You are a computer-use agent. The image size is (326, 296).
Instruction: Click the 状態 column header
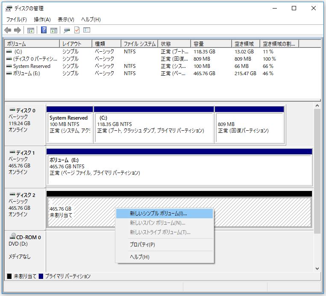[174, 44]
